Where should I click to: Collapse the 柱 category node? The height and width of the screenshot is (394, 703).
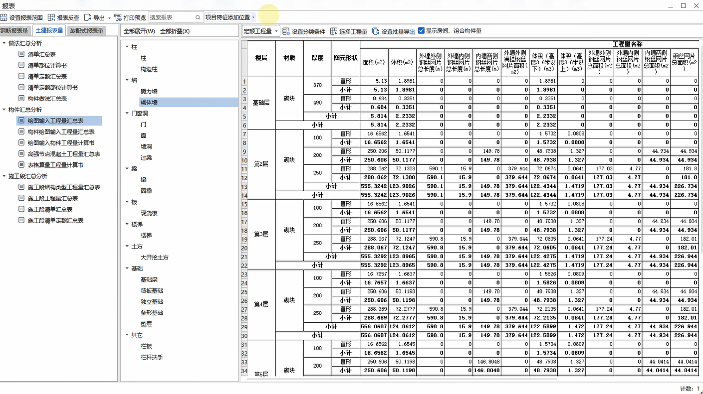pyautogui.click(x=127, y=47)
